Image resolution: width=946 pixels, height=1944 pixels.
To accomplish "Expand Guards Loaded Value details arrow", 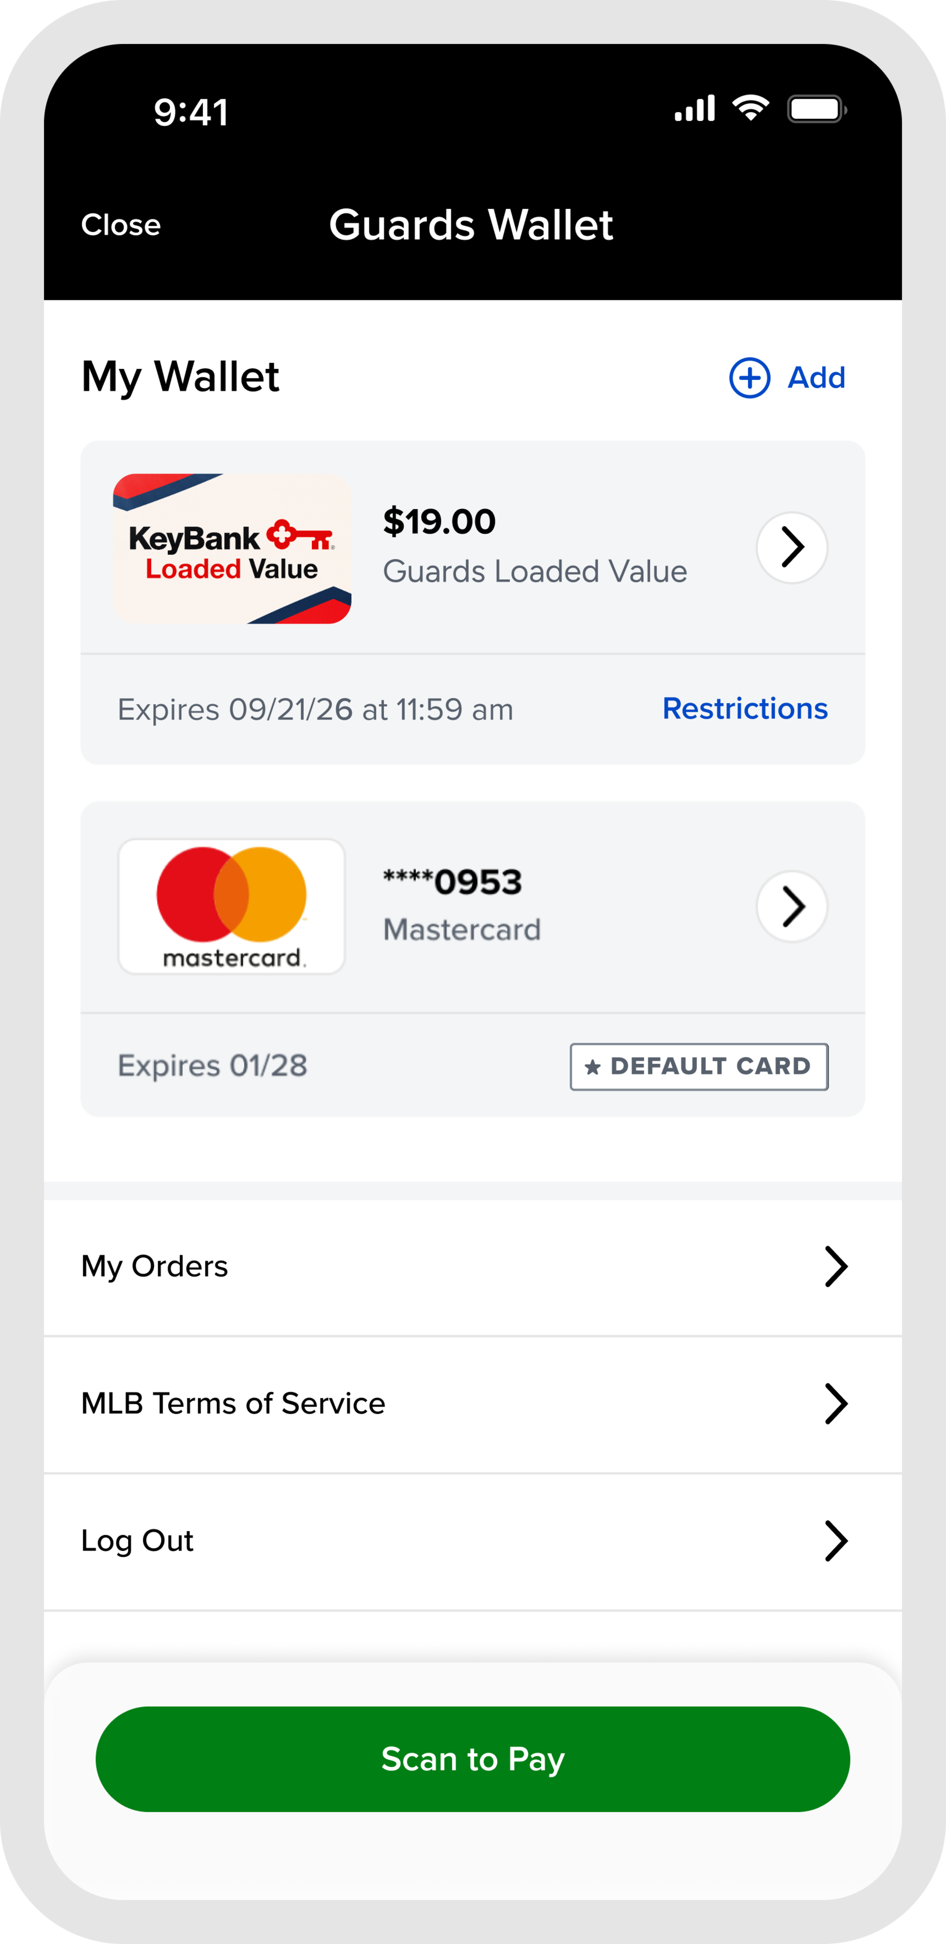I will (791, 547).
